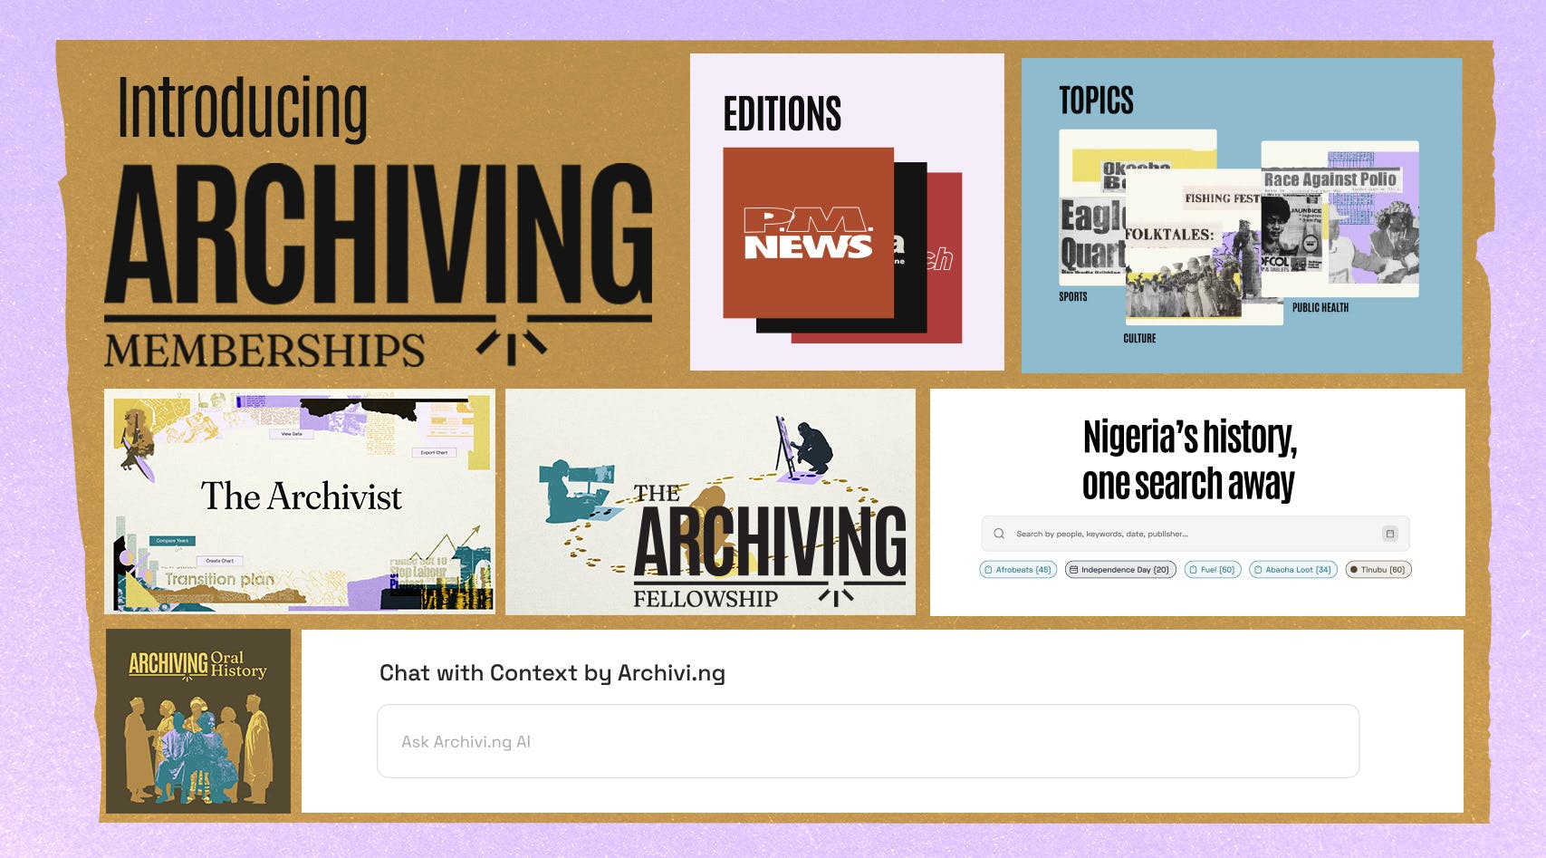
Task: Select the SPORTS topic label
Action: 1072,295
